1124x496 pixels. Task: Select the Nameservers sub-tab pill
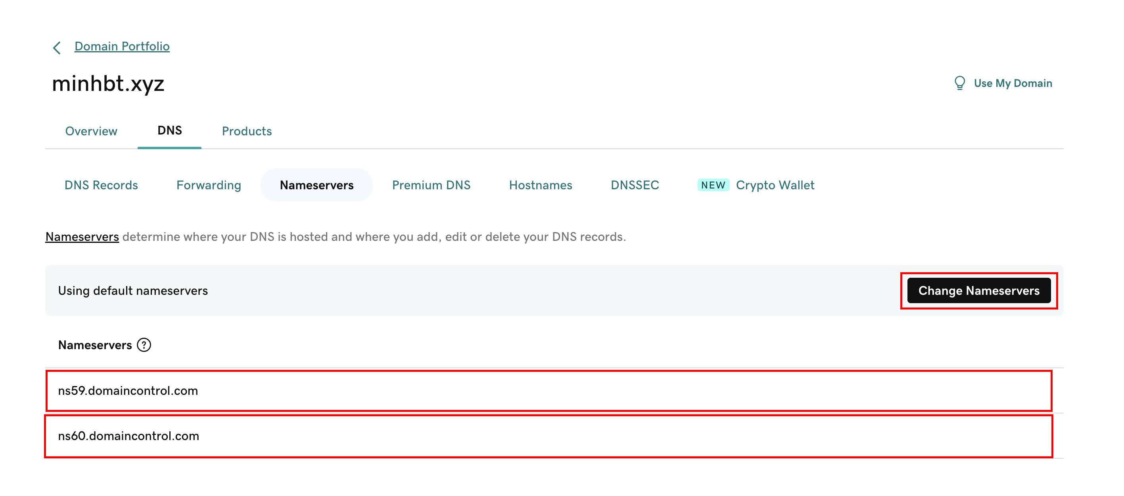coord(316,185)
